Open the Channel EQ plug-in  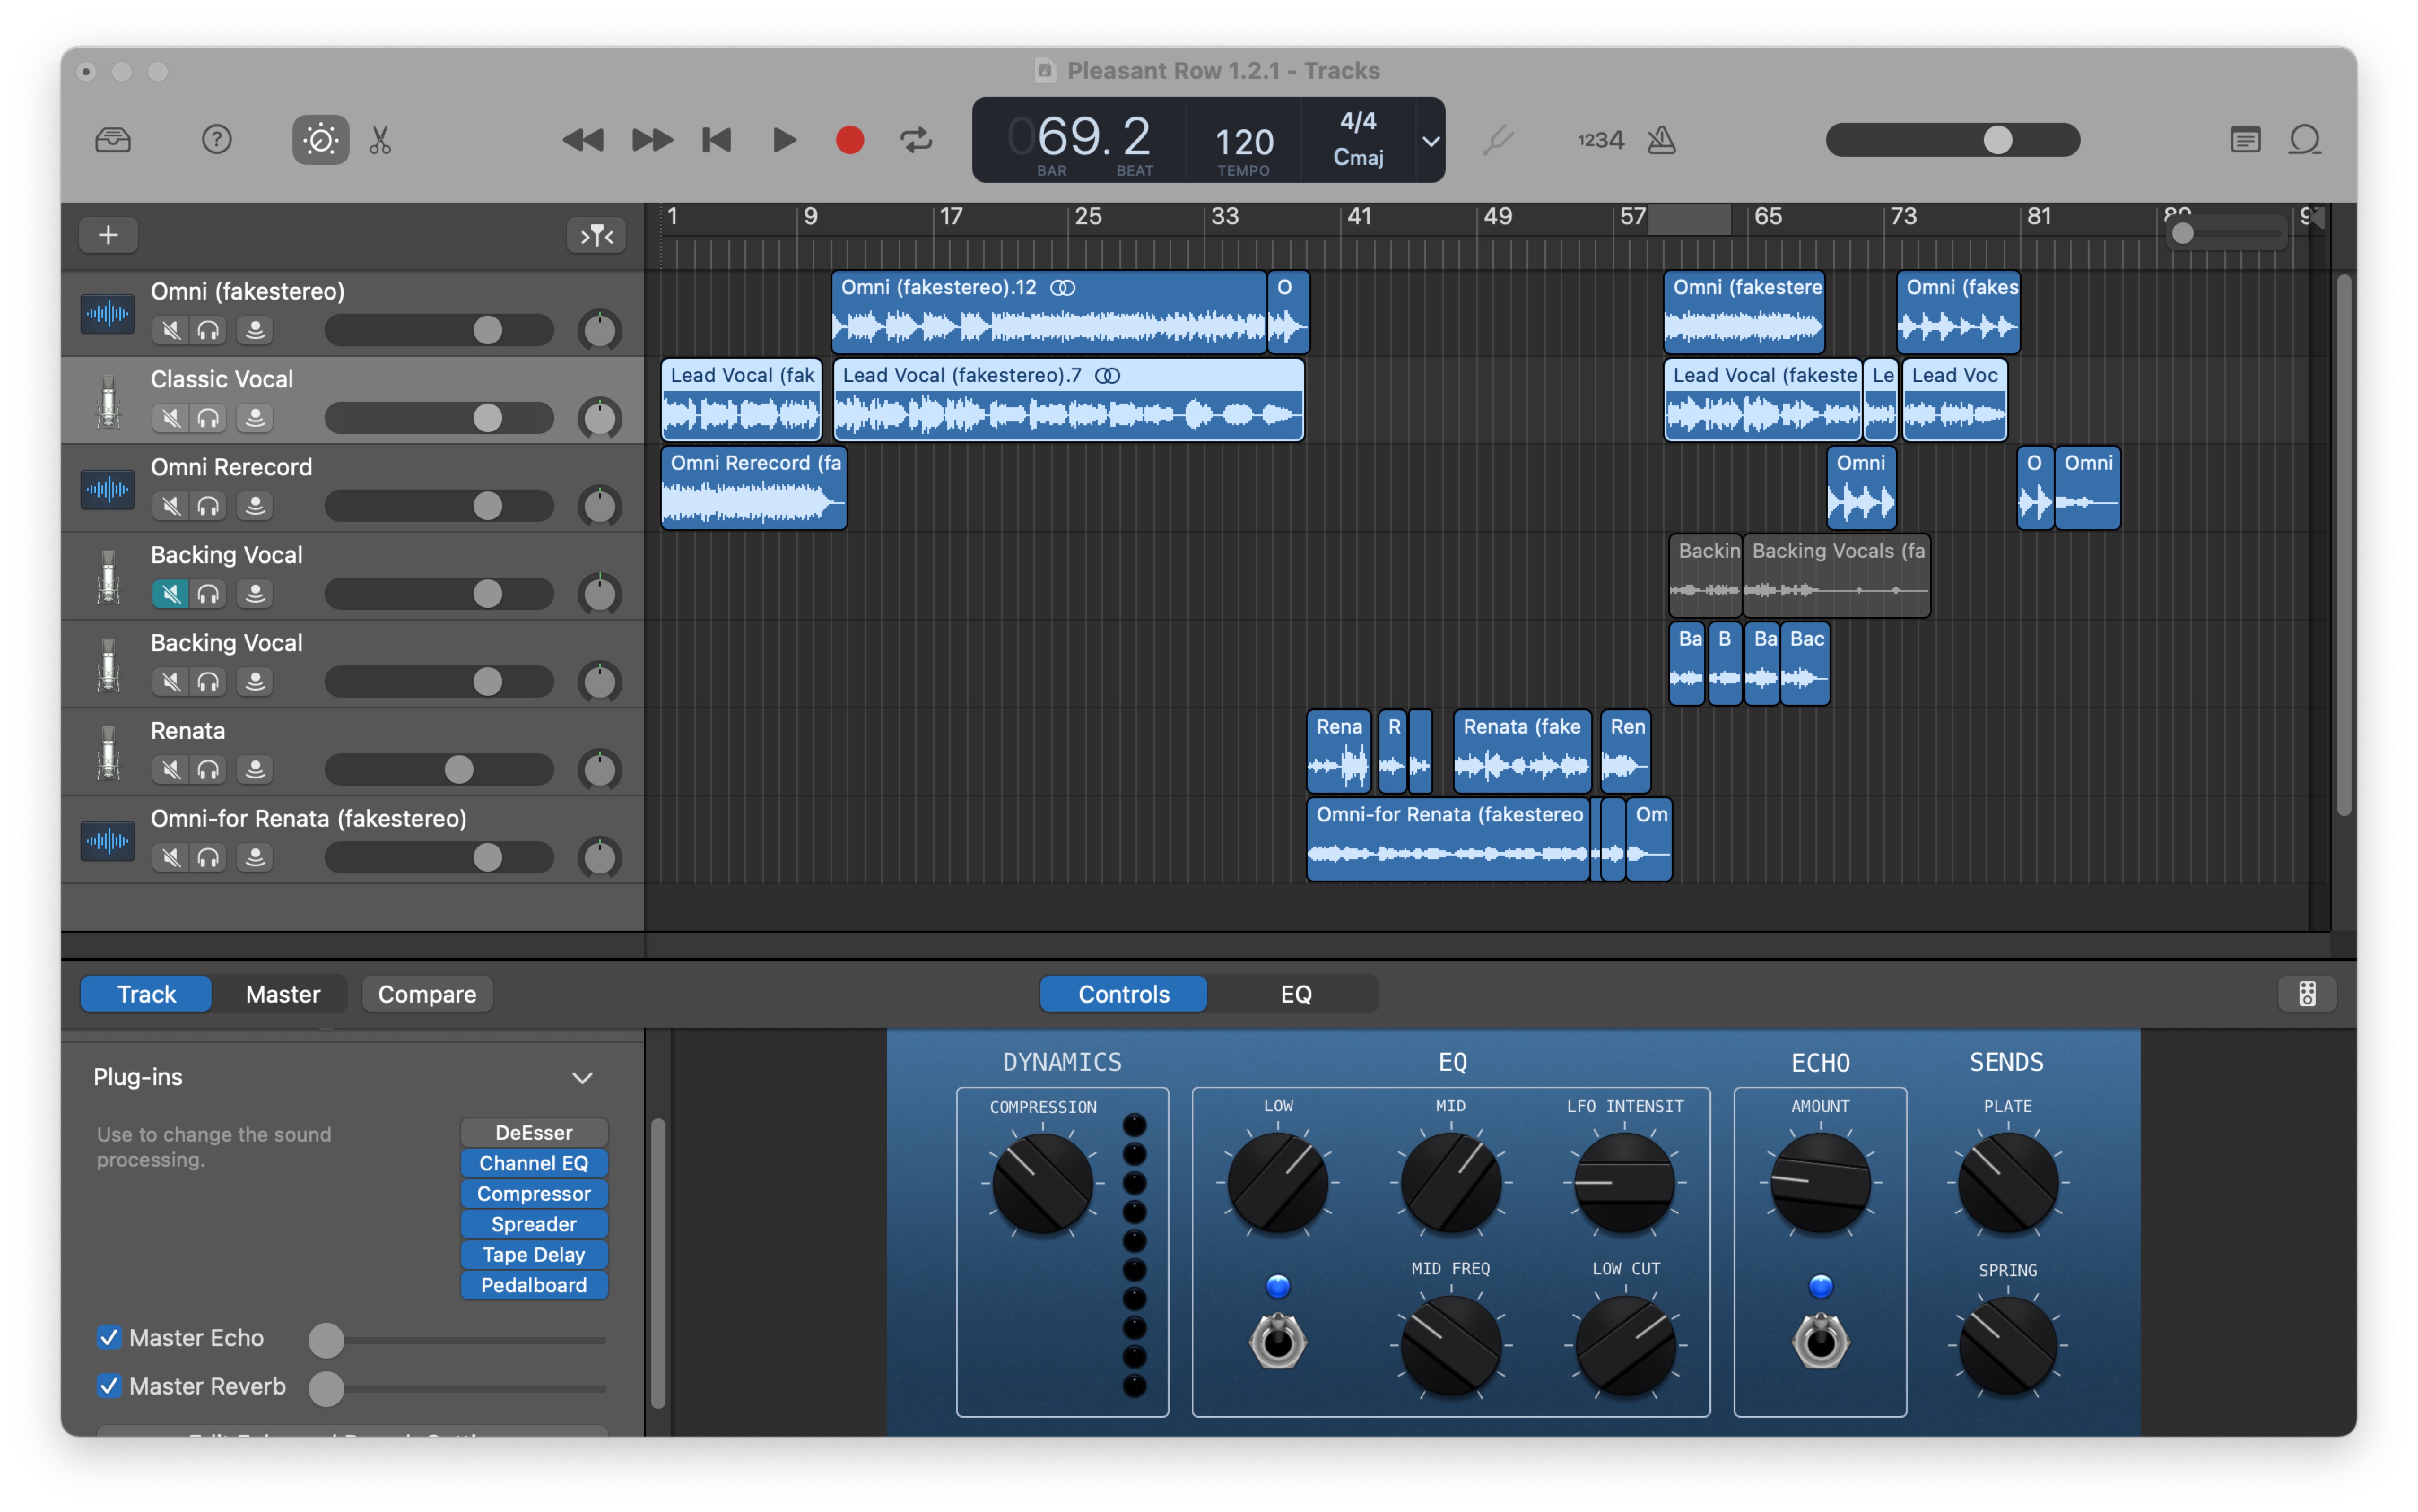tap(534, 1163)
